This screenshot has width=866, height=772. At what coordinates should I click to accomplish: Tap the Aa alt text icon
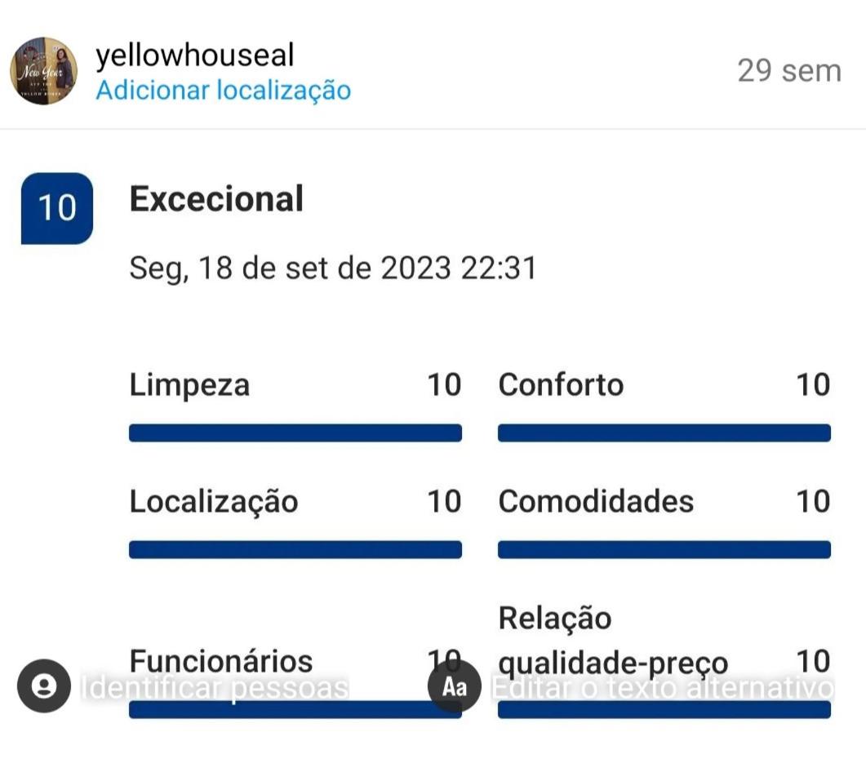point(455,686)
